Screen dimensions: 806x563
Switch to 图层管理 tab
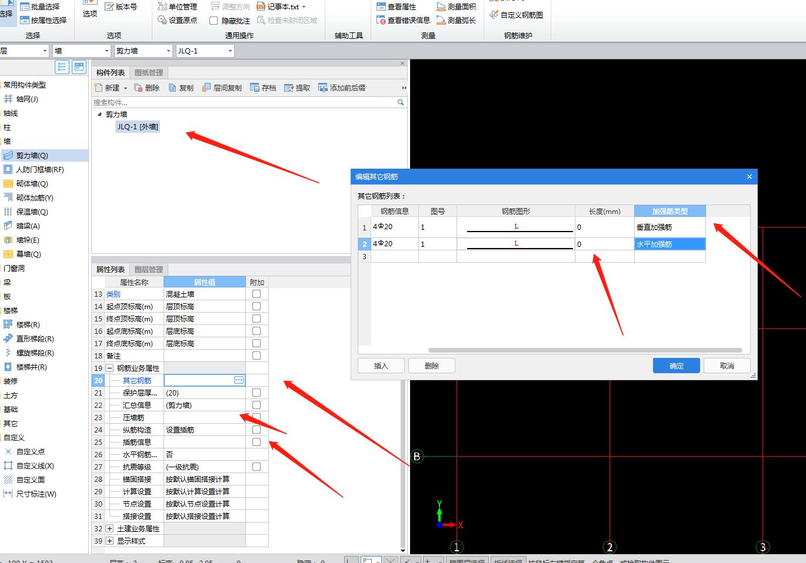pyautogui.click(x=149, y=269)
